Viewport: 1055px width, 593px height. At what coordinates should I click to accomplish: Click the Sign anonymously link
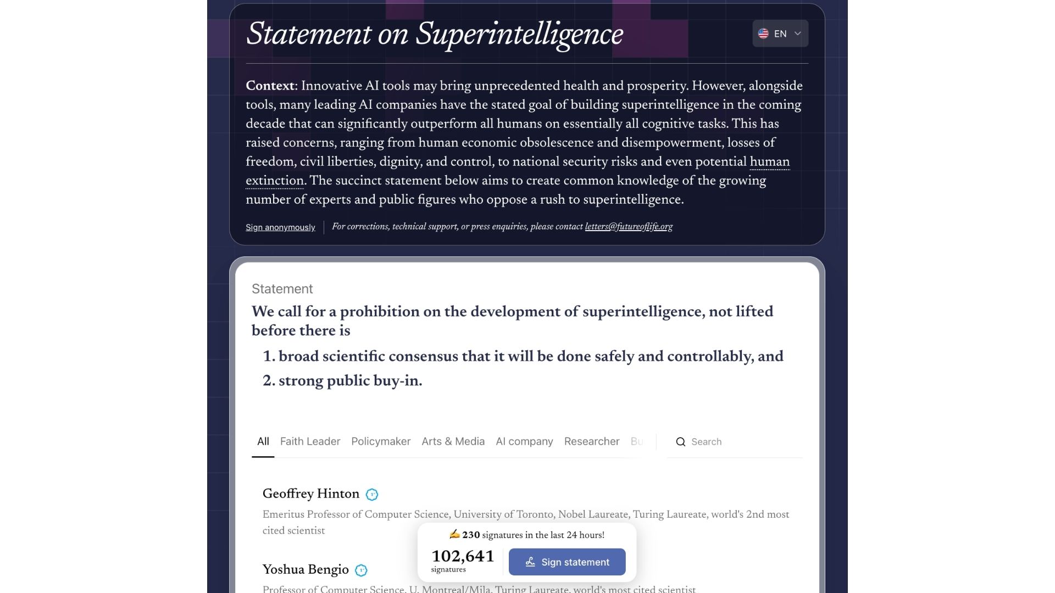click(280, 227)
